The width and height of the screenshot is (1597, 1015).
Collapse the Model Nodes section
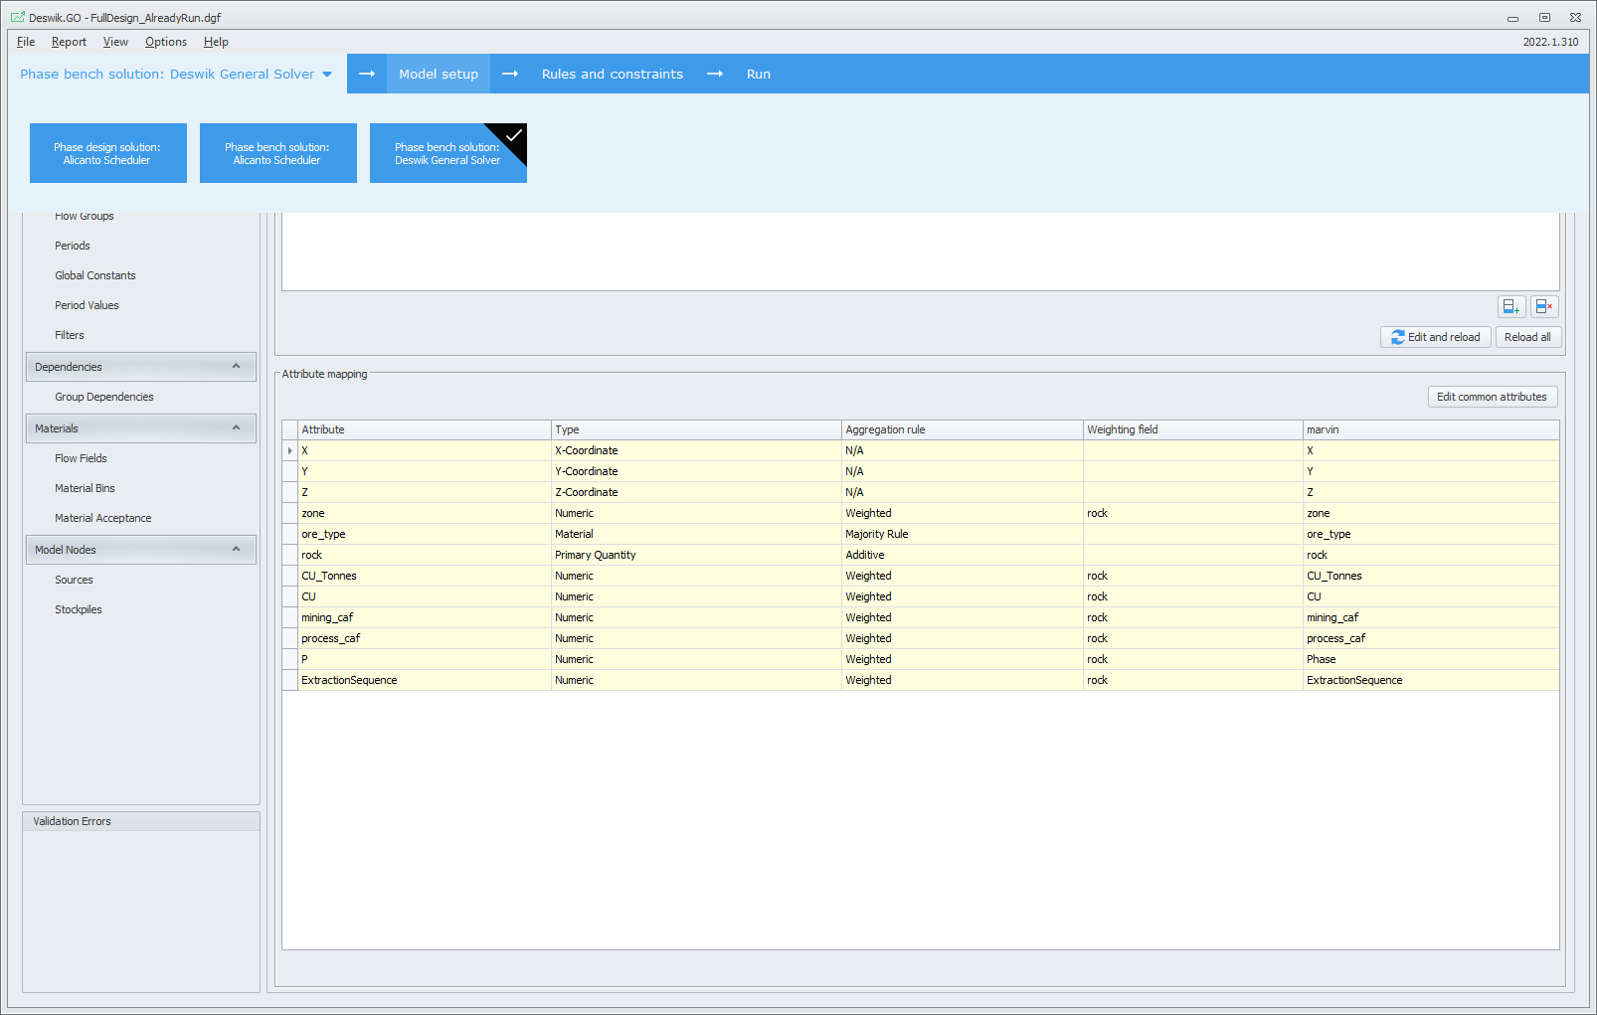click(236, 550)
